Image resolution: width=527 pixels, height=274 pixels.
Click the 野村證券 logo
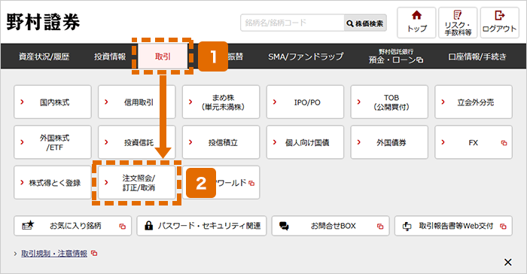tap(43, 23)
